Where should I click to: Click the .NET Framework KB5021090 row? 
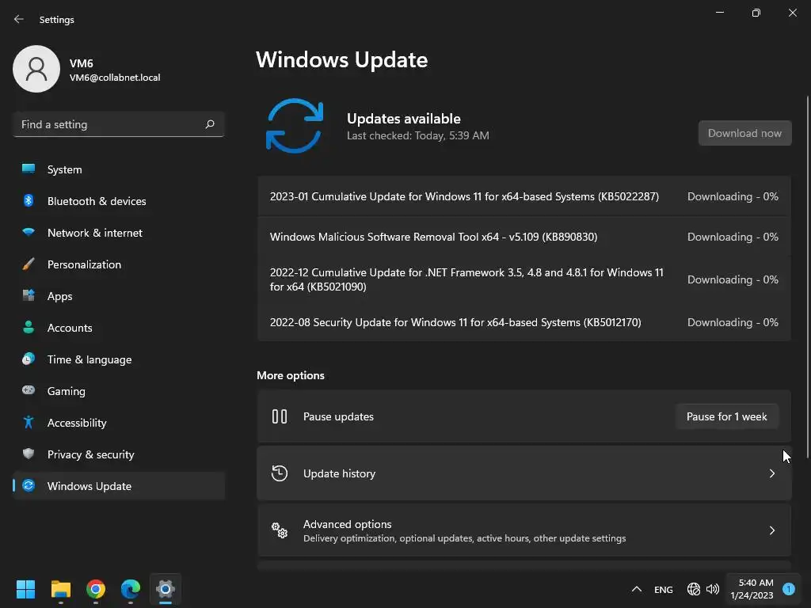click(x=524, y=279)
